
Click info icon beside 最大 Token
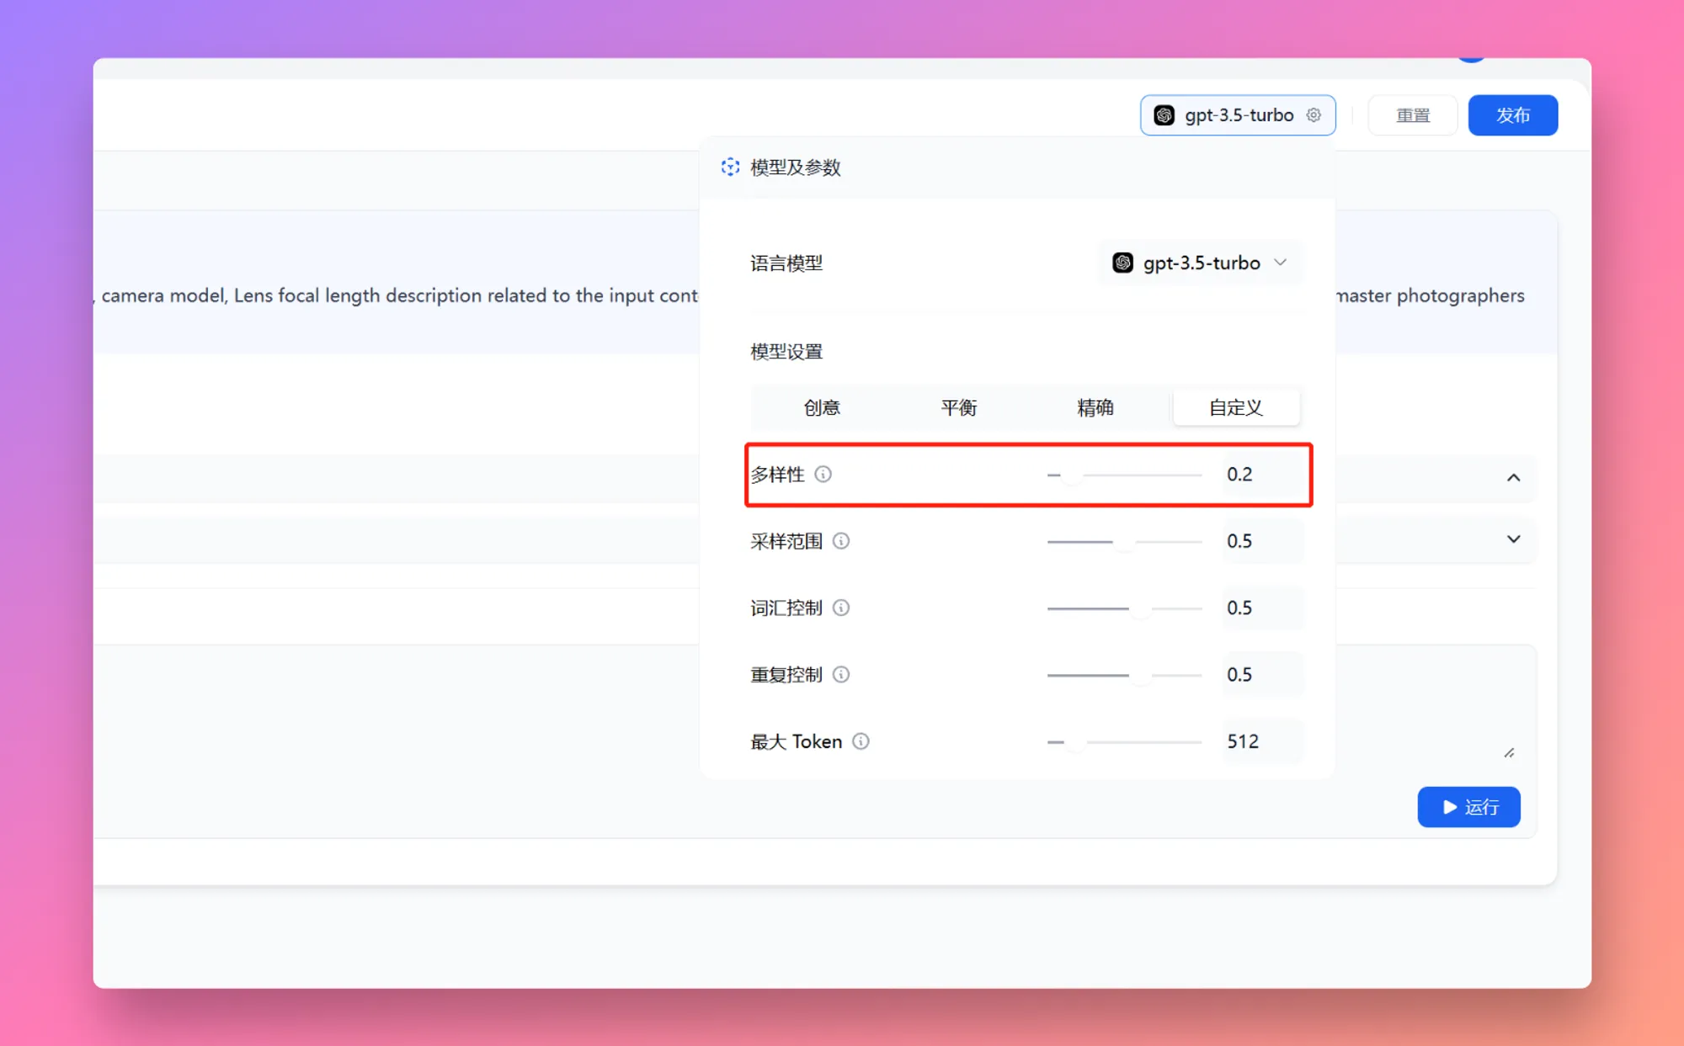(861, 741)
